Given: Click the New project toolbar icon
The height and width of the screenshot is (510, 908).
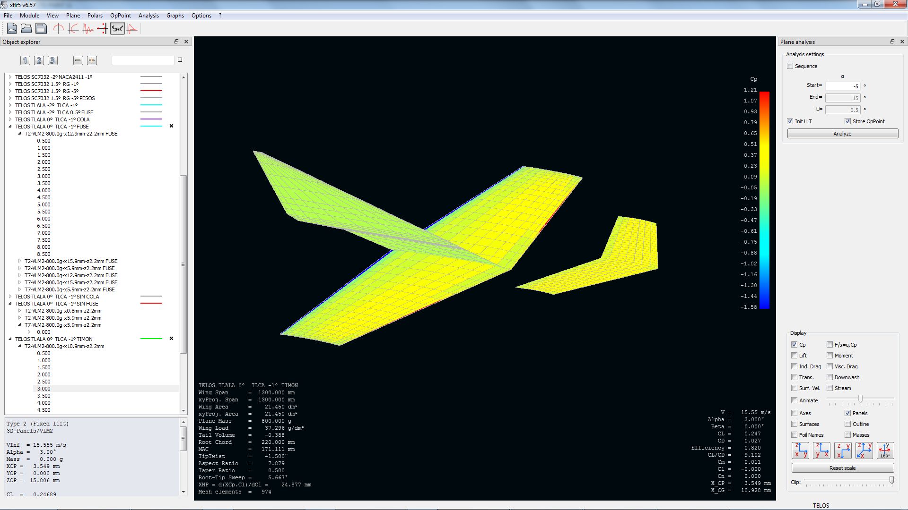Looking at the screenshot, I should pos(12,29).
